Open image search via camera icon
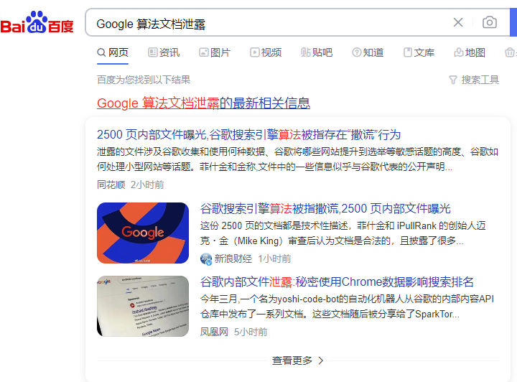 click(490, 22)
